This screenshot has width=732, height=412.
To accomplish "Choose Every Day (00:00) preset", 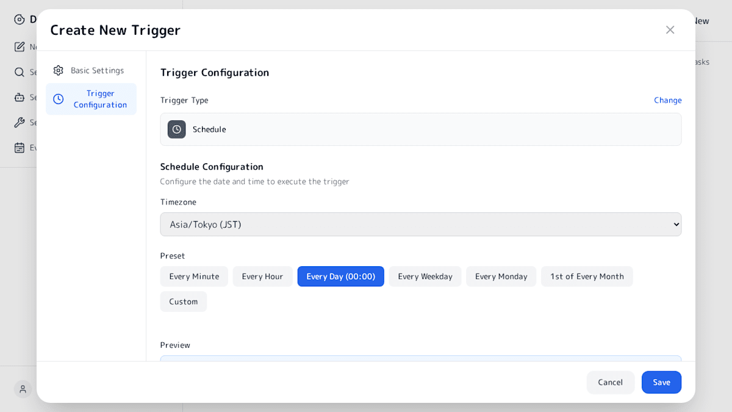I will coord(341,276).
